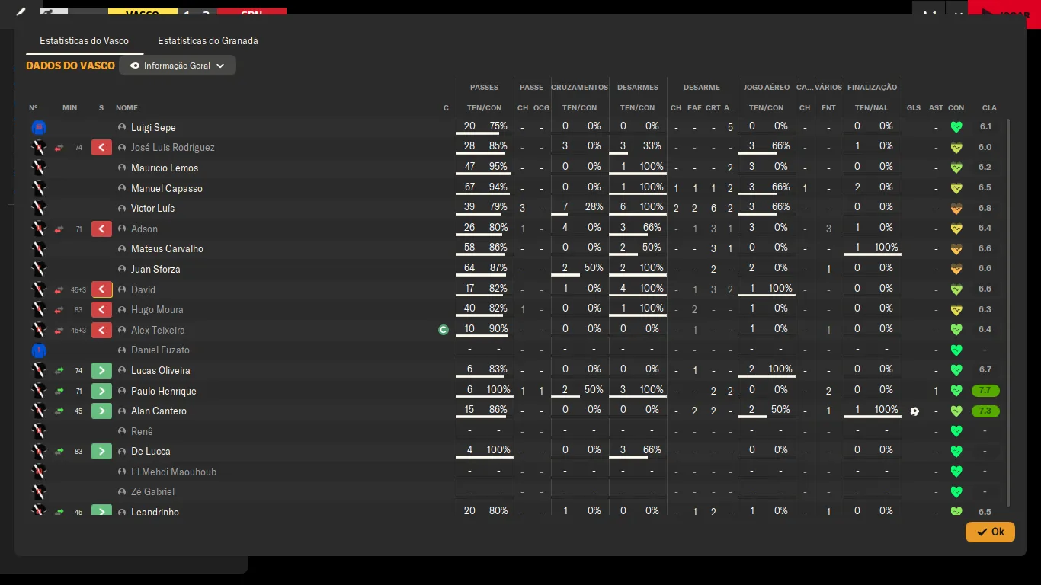Click the FINALIZAÇÃO column group header
The height and width of the screenshot is (585, 1041).
(x=871, y=88)
